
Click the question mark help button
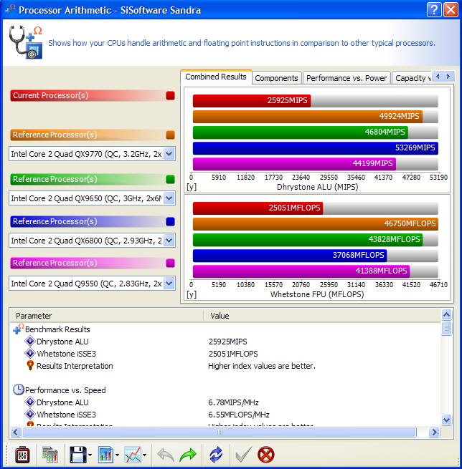point(434,9)
